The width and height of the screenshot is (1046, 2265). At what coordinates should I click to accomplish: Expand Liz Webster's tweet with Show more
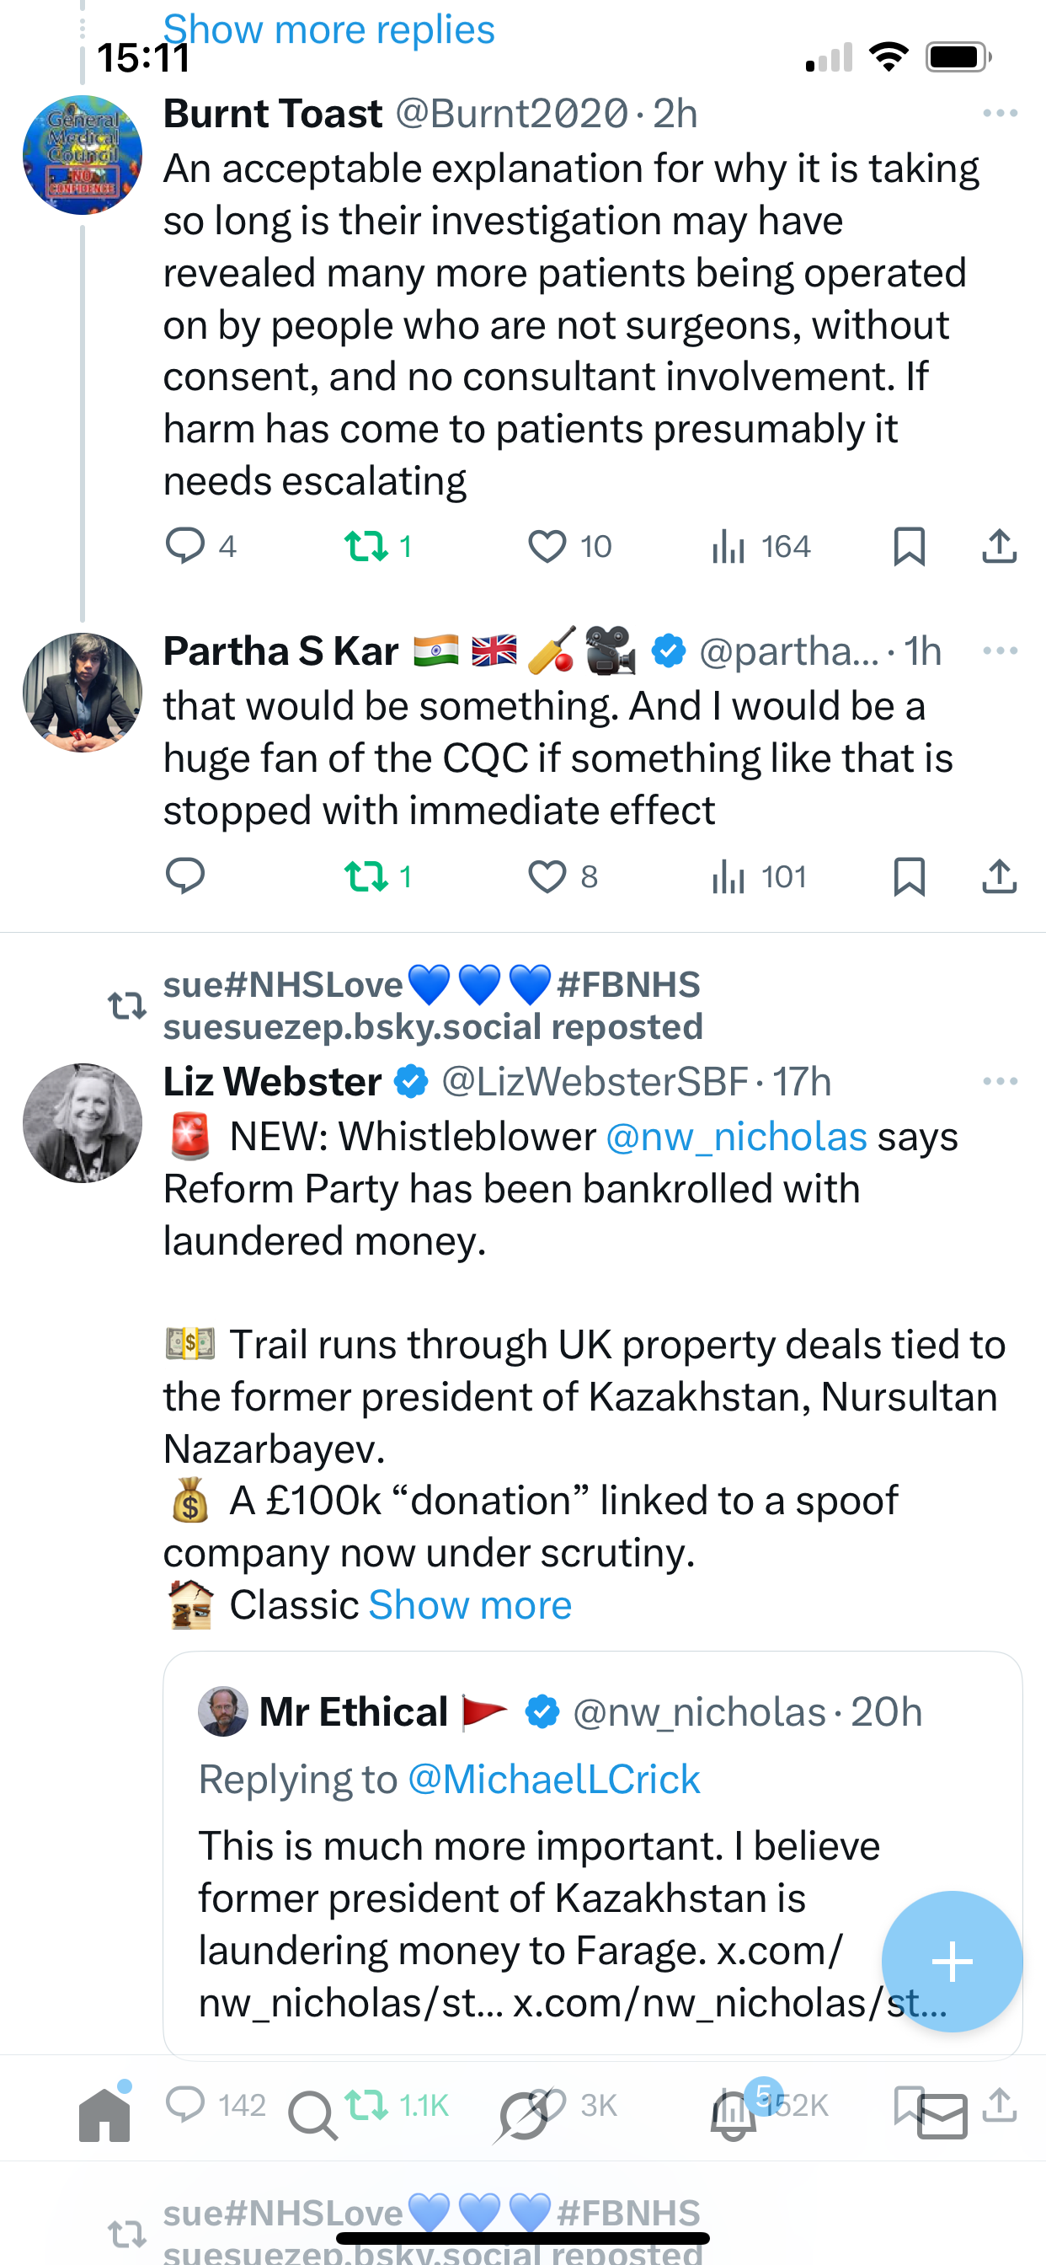(x=470, y=1605)
